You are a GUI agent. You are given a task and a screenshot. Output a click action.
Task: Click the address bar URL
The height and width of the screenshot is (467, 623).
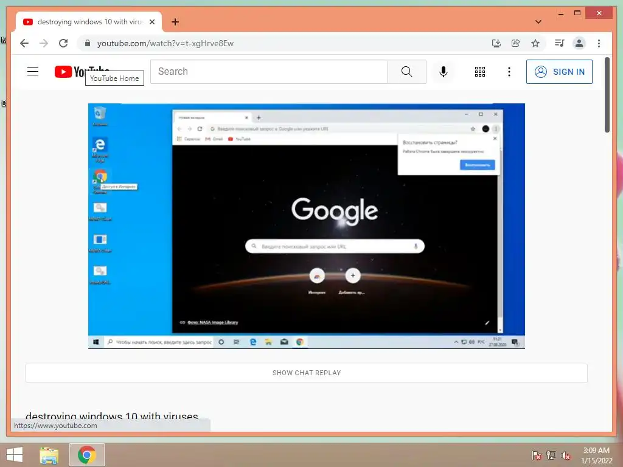tap(165, 43)
